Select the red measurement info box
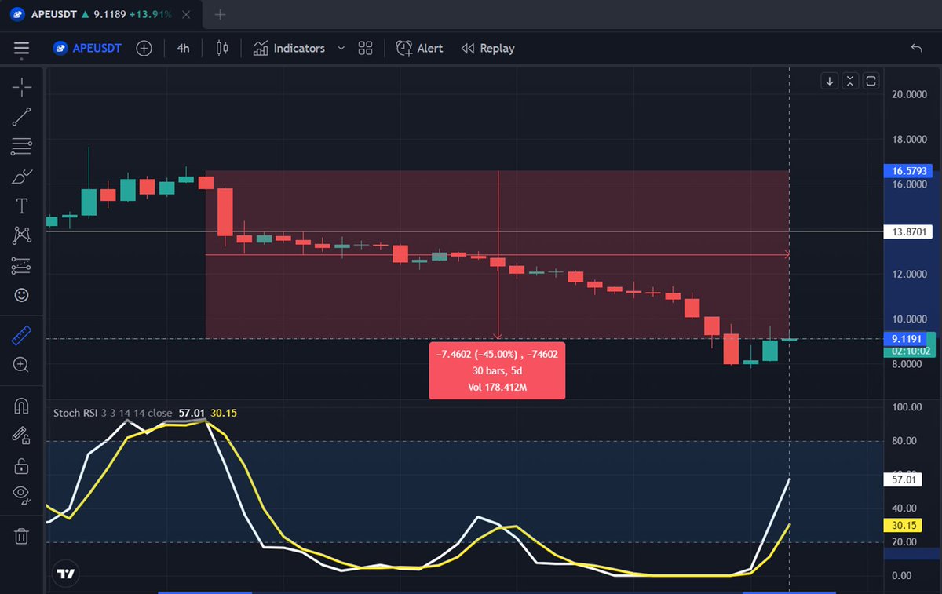 tap(497, 370)
